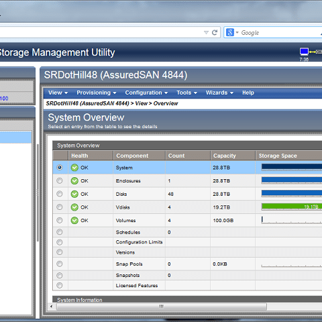Click the Enclosures storage space bar
The height and width of the screenshot is (322, 322).
(292, 180)
